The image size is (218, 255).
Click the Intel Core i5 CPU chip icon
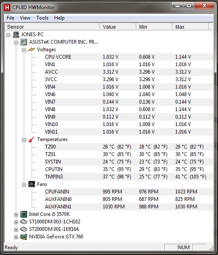24,214
